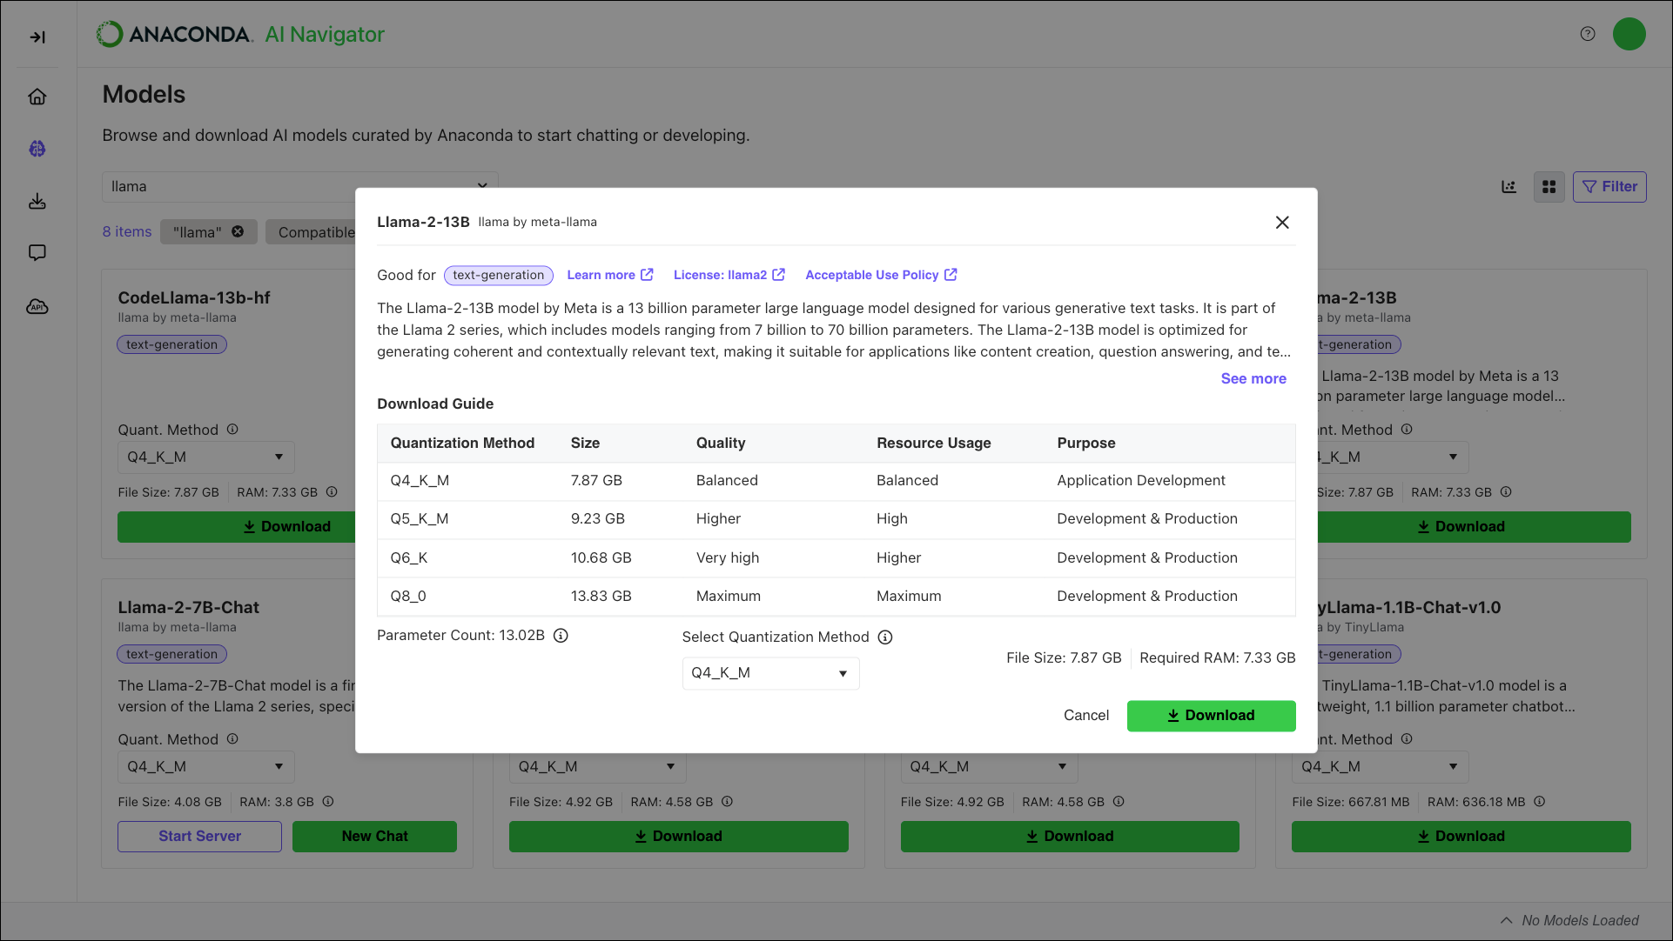Show RAM info on Llama-2-7B-Chat card

click(328, 802)
